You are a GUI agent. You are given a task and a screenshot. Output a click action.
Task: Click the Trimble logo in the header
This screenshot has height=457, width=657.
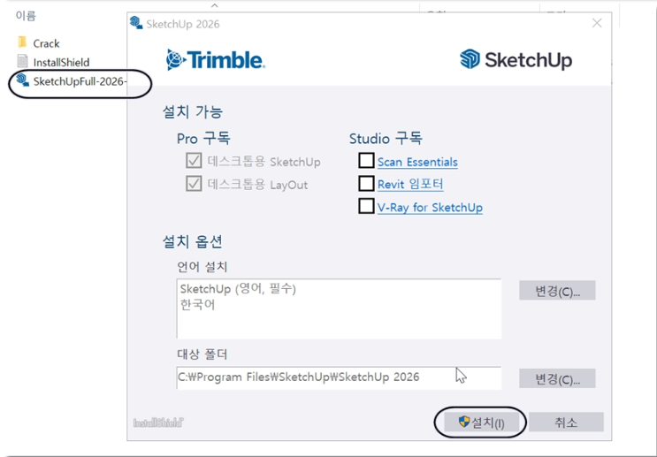[x=215, y=60]
